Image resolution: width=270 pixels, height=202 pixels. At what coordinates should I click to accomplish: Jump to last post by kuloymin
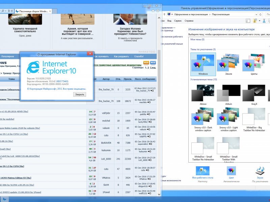[150, 151]
